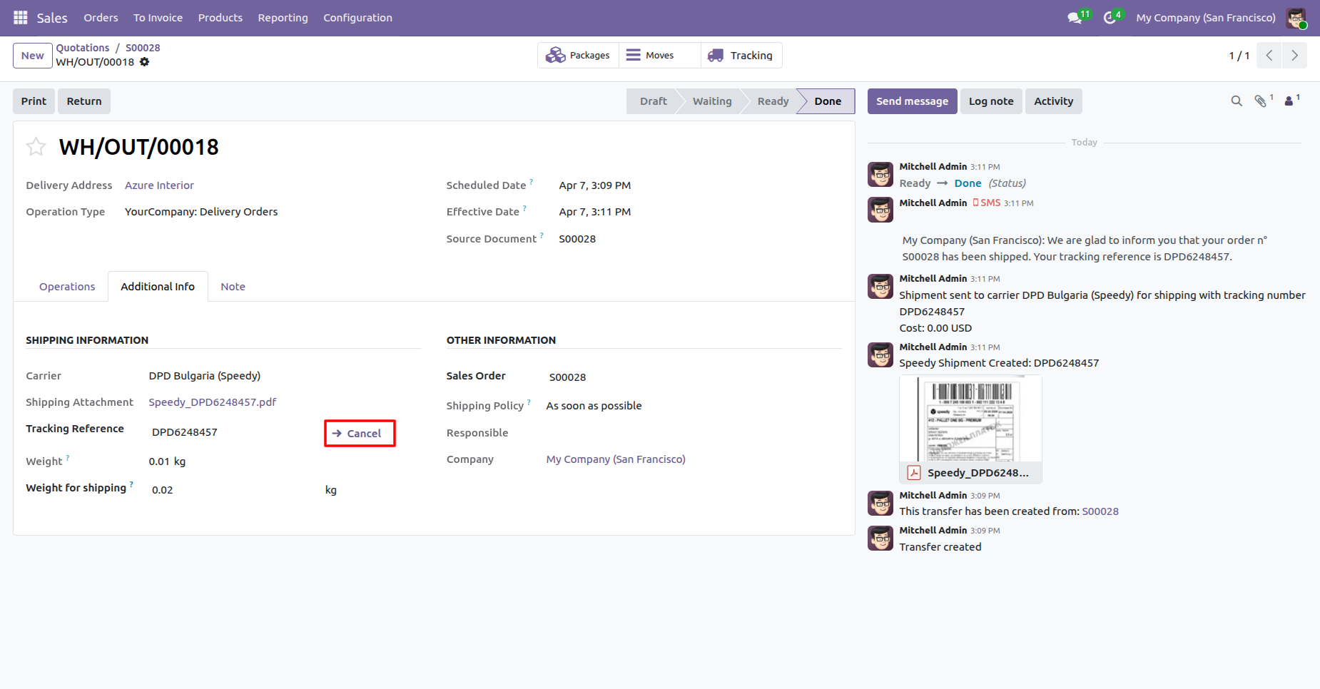Open the Packages smart button
This screenshot has height=689, width=1320.
578,56
